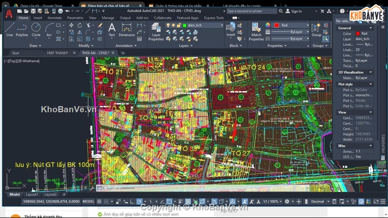Select the Copy tool in Modify
Viewport: 388px width, 218px height.
pos(71,32)
